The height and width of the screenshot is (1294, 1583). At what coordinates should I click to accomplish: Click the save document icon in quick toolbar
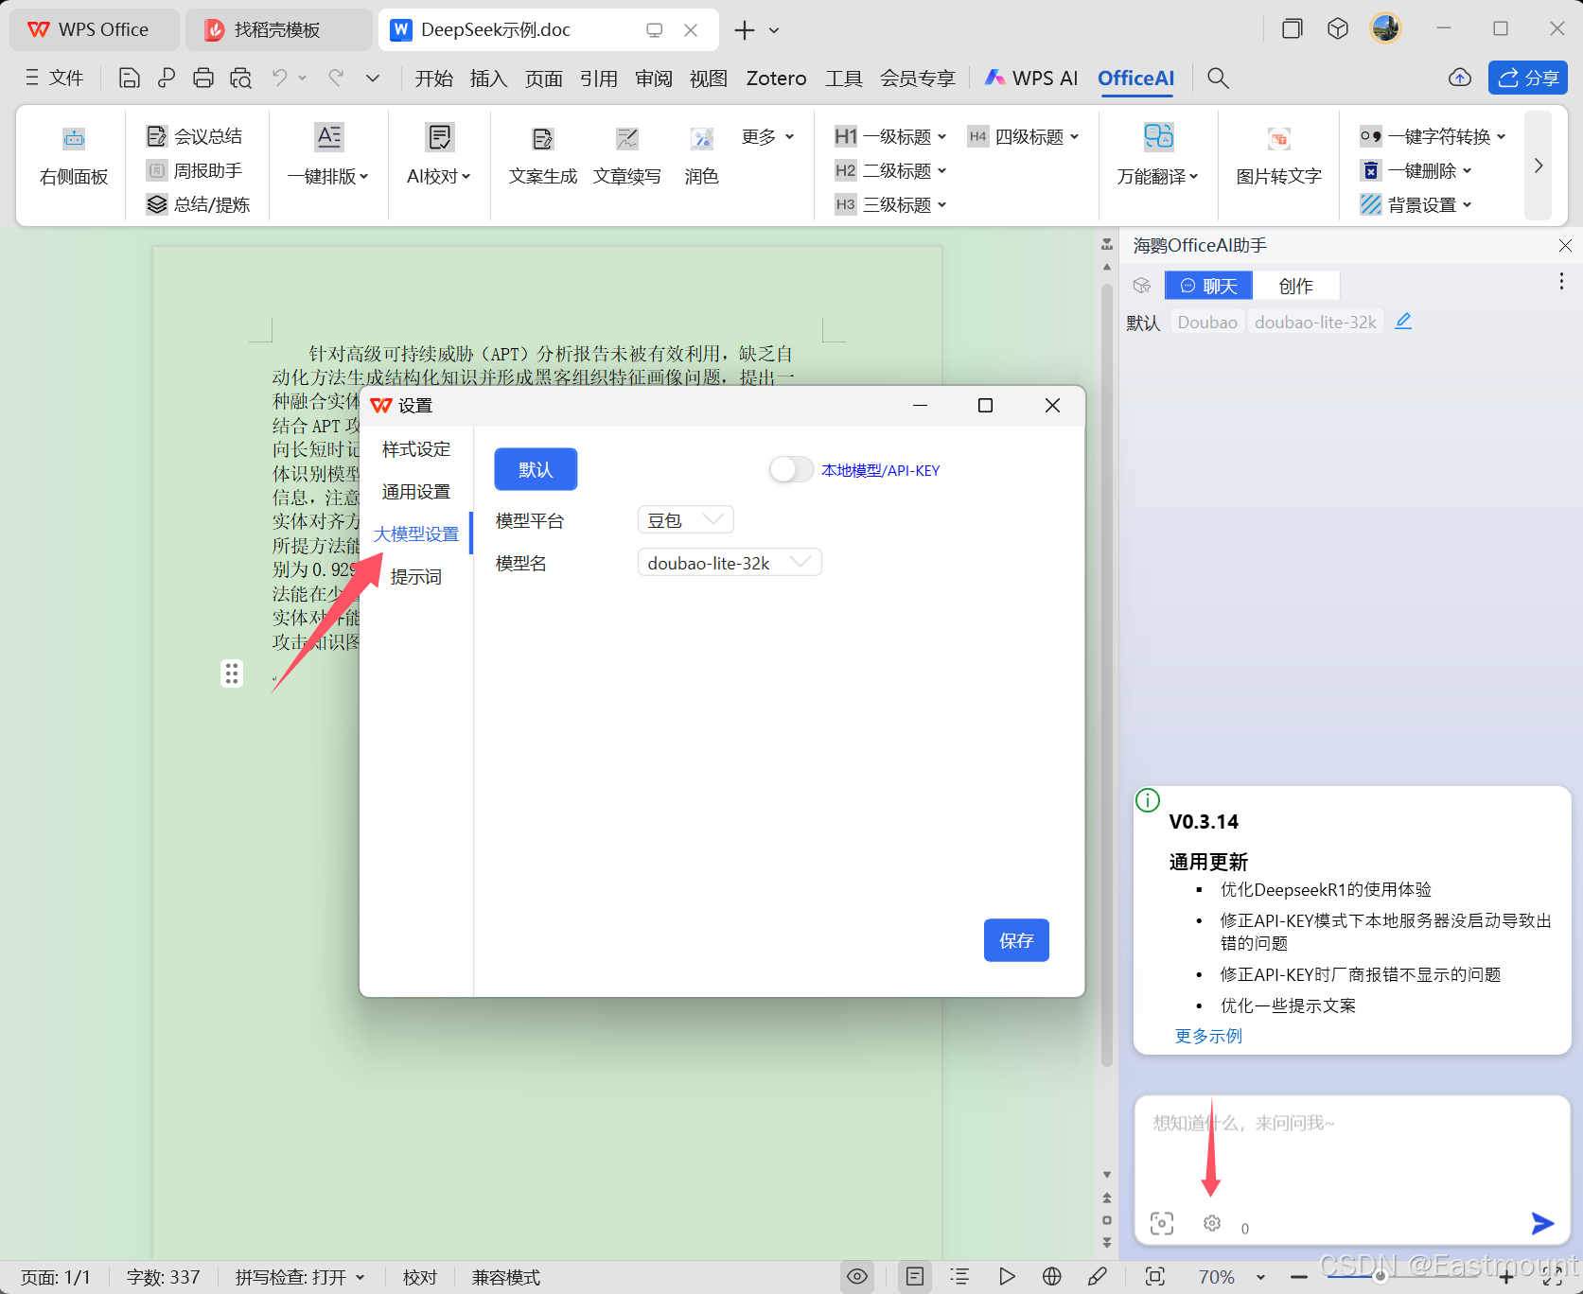coord(130,79)
